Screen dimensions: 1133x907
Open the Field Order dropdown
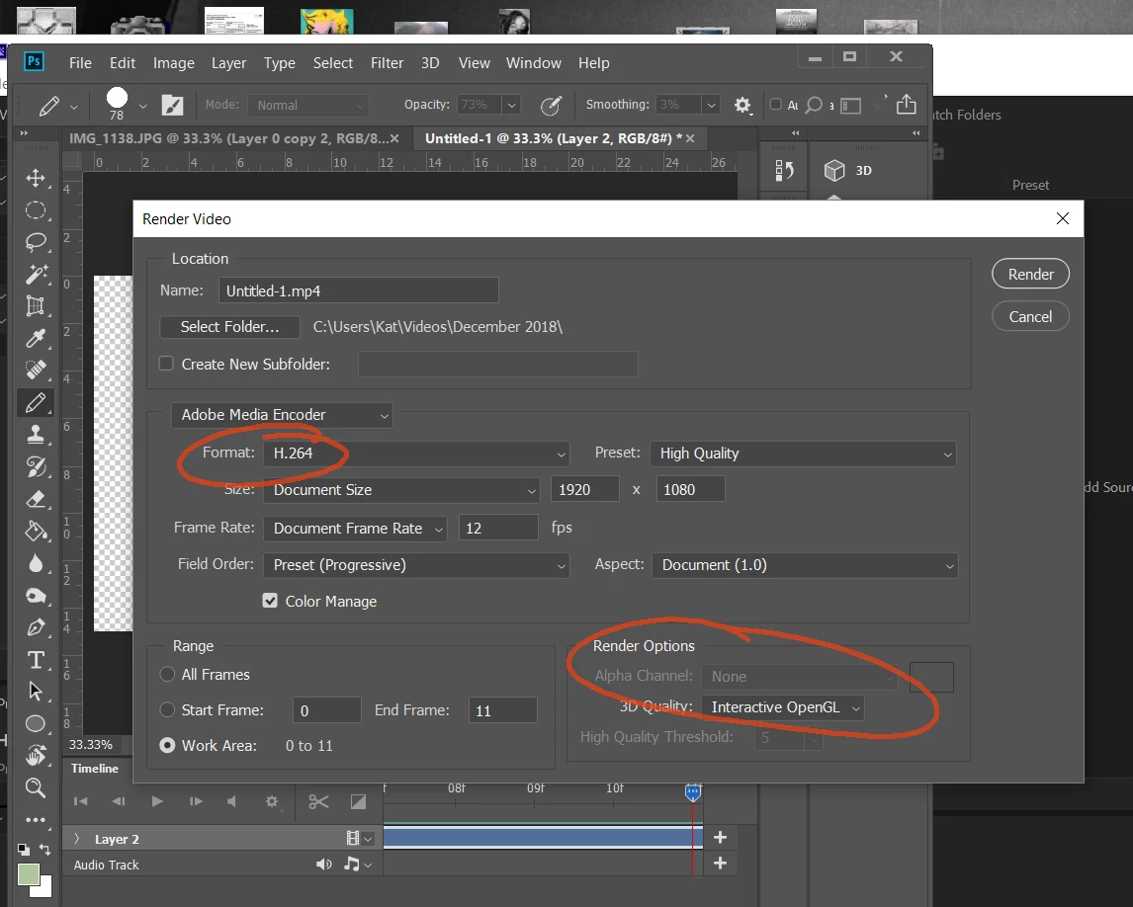point(416,565)
